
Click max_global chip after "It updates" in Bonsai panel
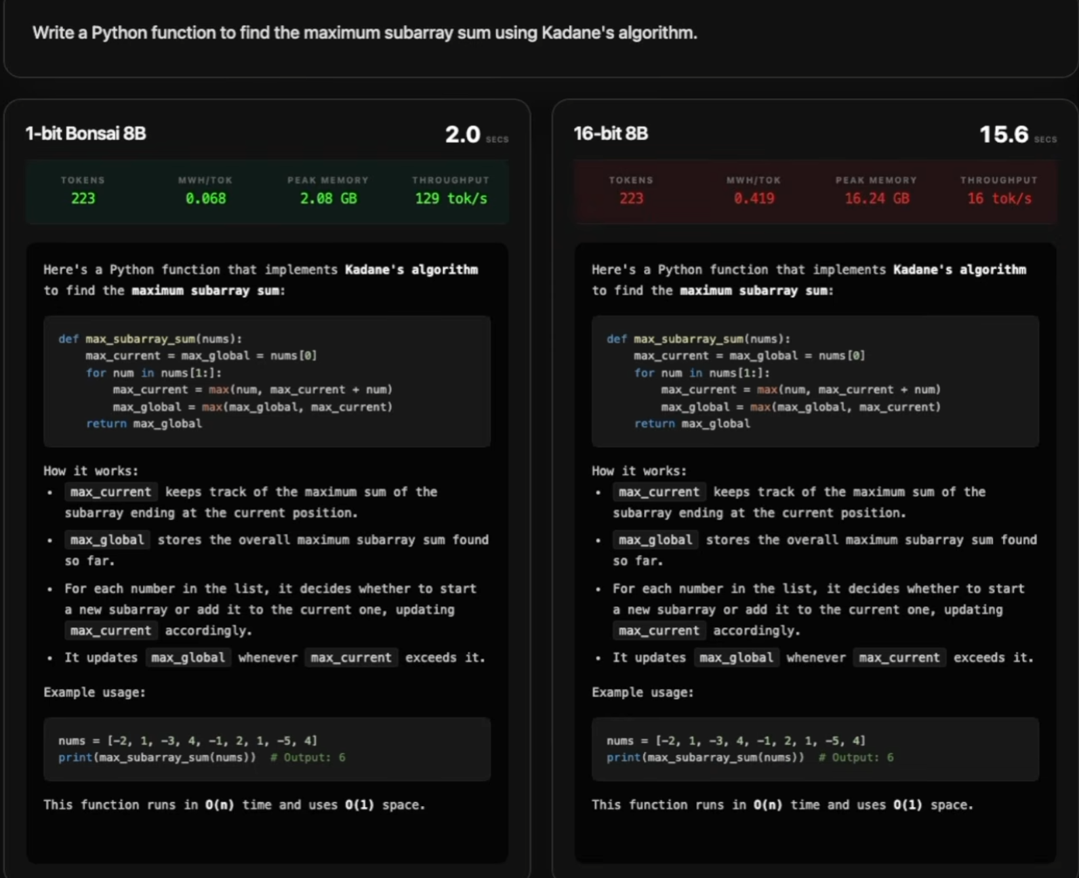point(188,658)
